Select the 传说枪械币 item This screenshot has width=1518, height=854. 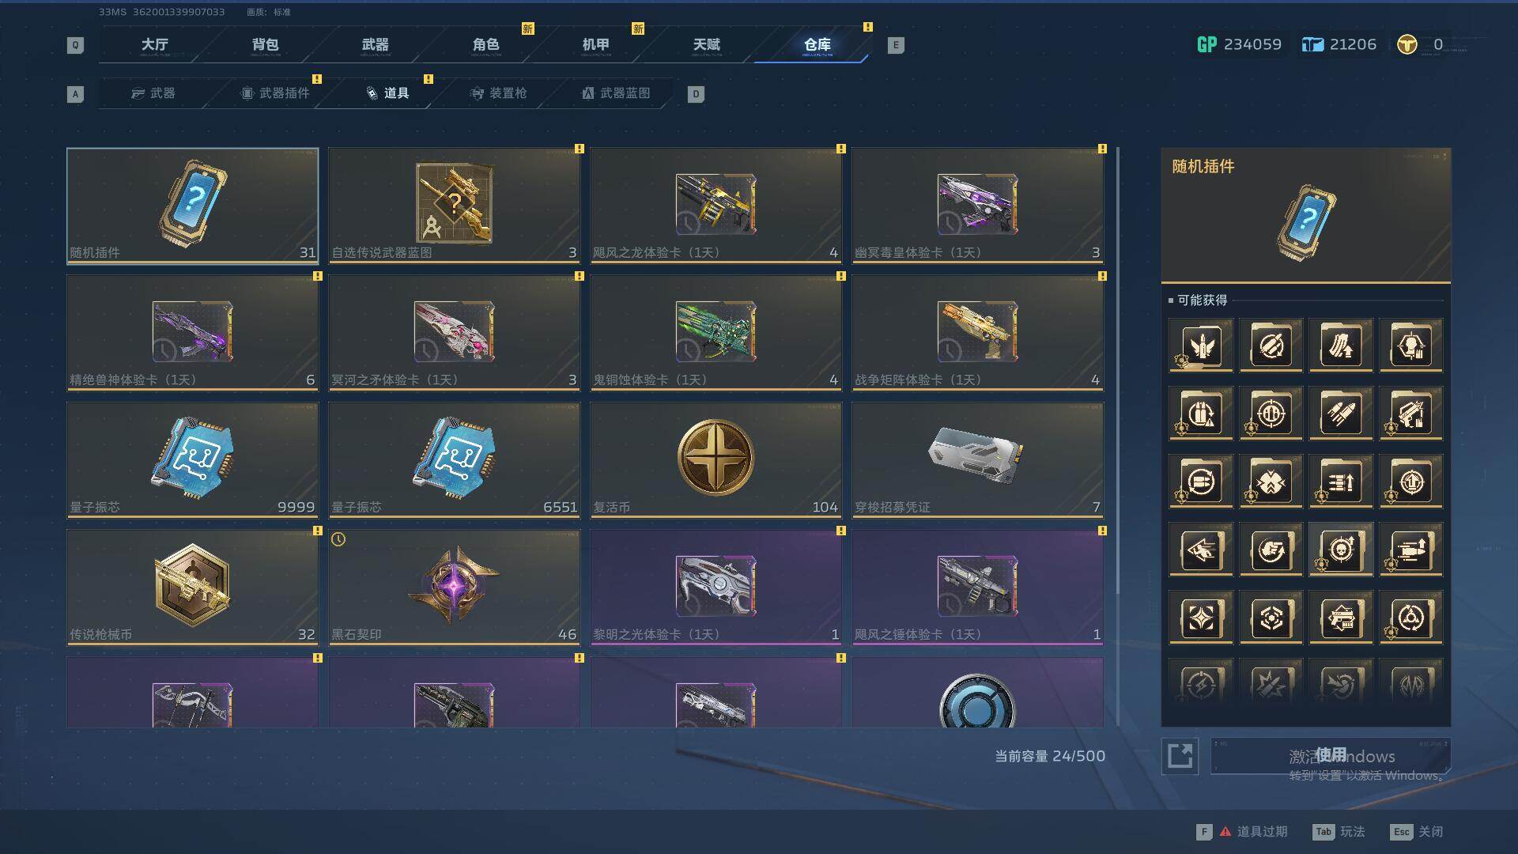pos(193,587)
